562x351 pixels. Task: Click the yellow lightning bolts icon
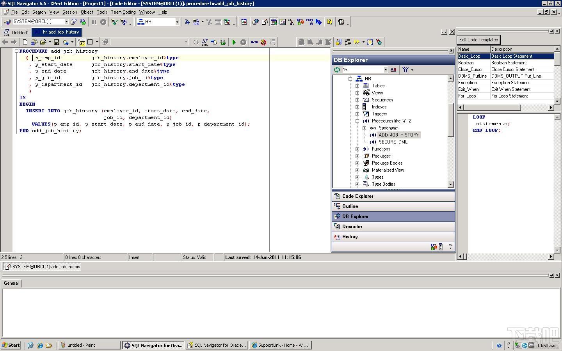357,42
